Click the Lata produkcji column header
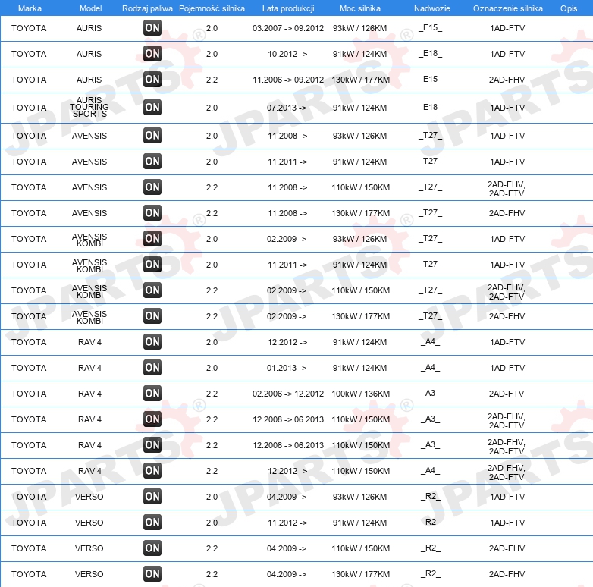 coord(288,8)
